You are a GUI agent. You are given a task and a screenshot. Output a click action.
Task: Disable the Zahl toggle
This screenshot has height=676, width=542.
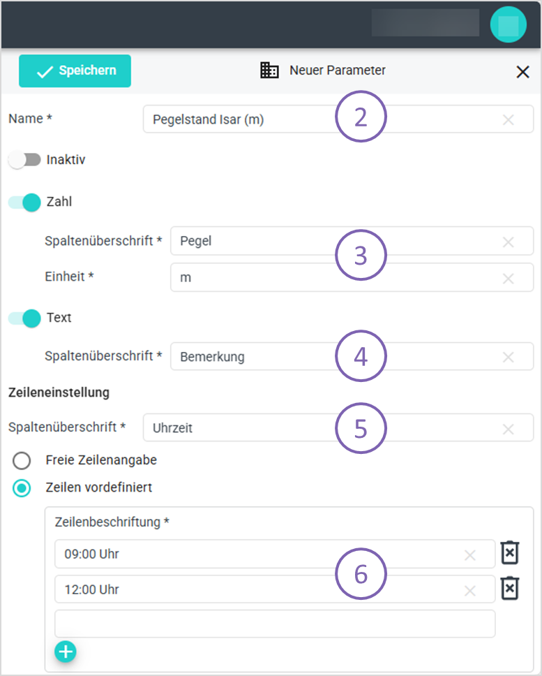pyautogui.click(x=24, y=203)
